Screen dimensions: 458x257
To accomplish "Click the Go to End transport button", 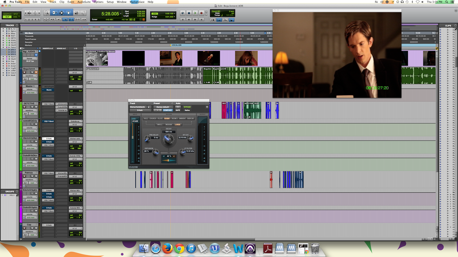I will click(x=202, y=19).
